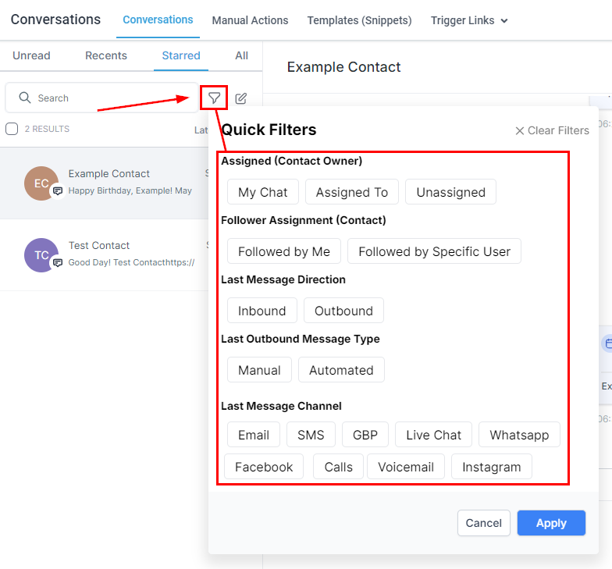Viewport: 612px width, 569px height.
Task: Click the X icon beside Clear Filters
Action: click(x=520, y=131)
